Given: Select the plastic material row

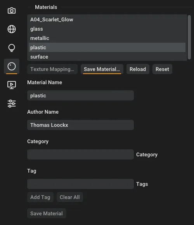Looking at the screenshot, I should click(107, 47).
